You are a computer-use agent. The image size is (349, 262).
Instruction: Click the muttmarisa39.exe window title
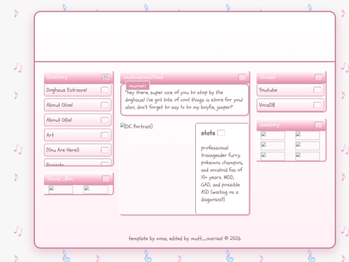(143, 77)
